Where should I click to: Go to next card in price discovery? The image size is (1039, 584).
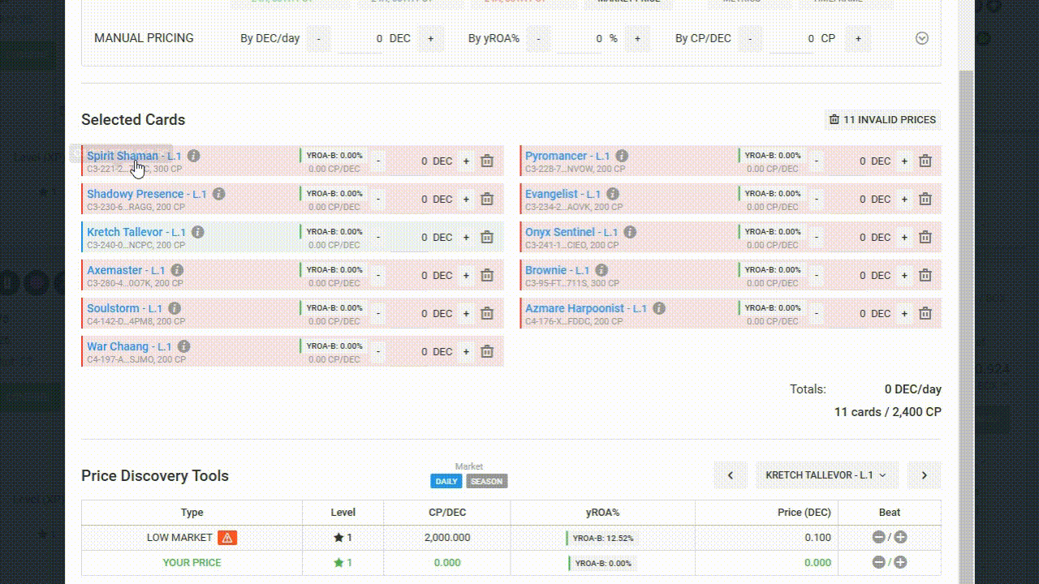[x=924, y=475]
